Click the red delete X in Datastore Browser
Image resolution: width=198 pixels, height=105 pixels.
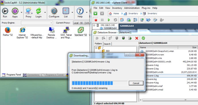[137, 38]
